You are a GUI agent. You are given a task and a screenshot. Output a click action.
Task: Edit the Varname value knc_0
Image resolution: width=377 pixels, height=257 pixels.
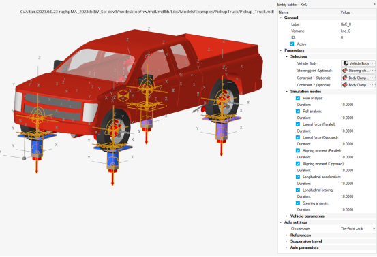(346, 31)
